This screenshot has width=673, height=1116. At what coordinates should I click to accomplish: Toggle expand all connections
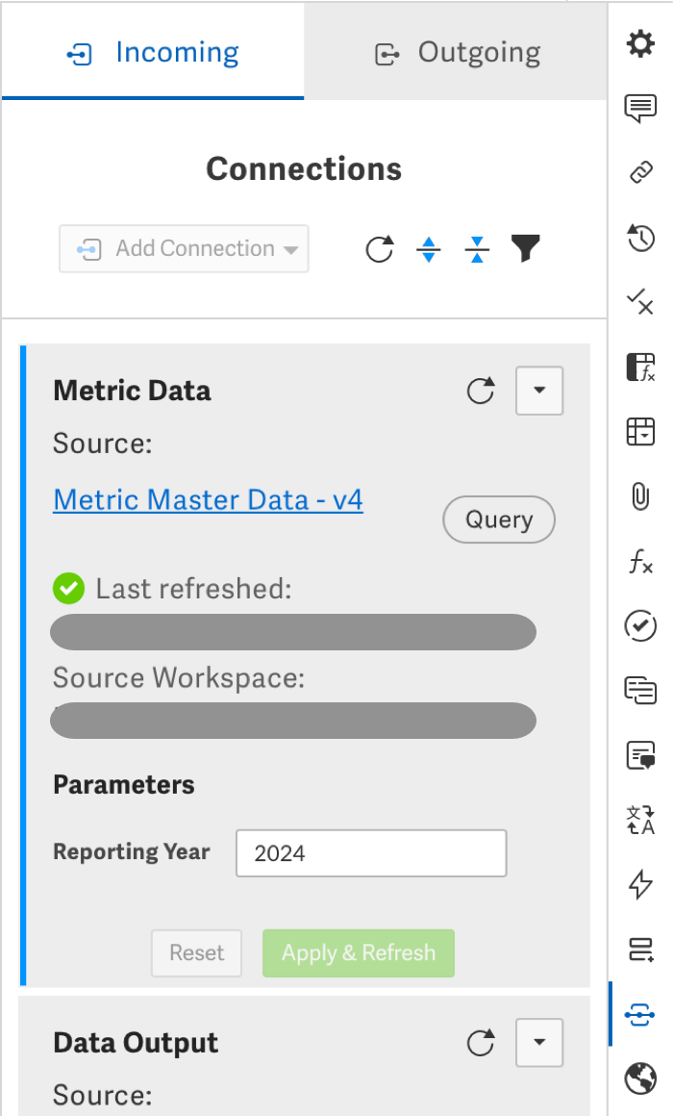(428, 248)
